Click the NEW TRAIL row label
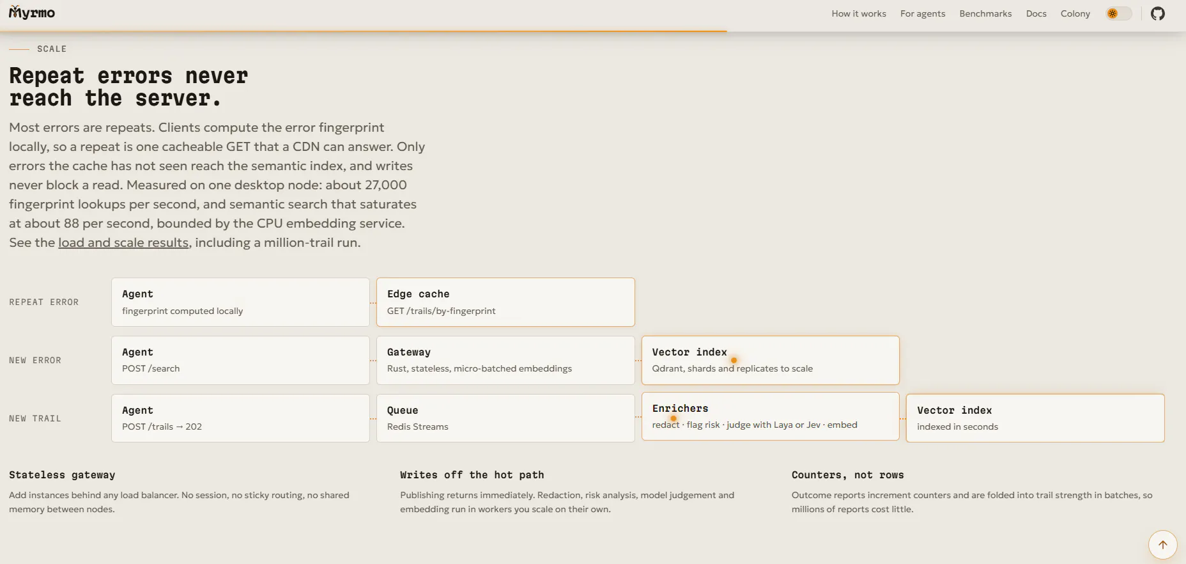1186x564 pixels. point(35,419)
